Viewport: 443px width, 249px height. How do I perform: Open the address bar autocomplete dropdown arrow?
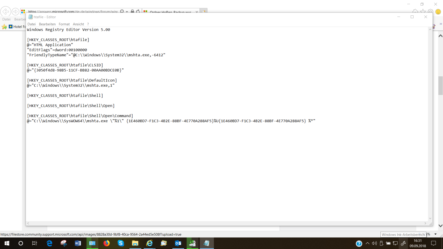[x=127, y=12]
